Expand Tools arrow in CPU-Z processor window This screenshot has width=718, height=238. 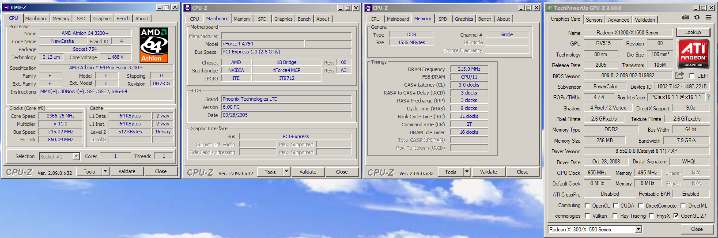point(105,171)
